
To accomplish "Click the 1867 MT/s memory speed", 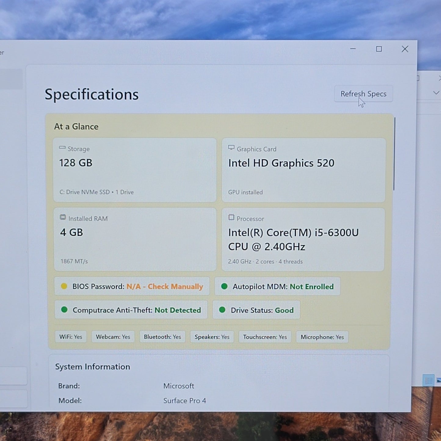I will (74, 261).
